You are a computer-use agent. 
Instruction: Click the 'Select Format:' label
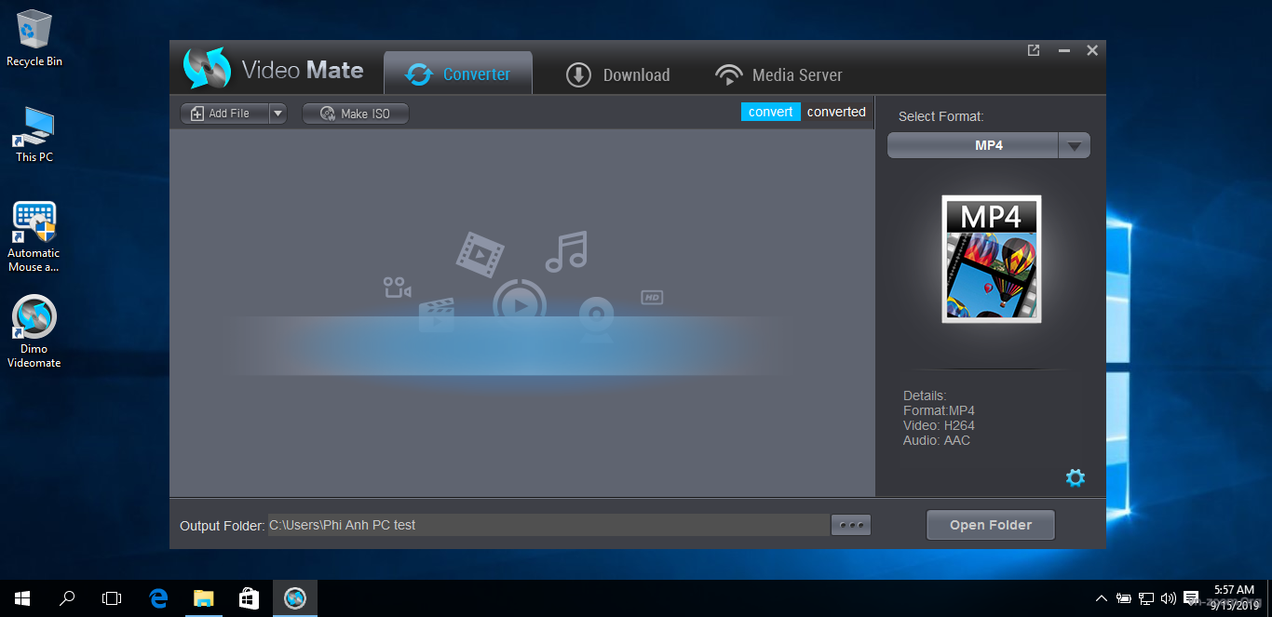pos(940,116)
